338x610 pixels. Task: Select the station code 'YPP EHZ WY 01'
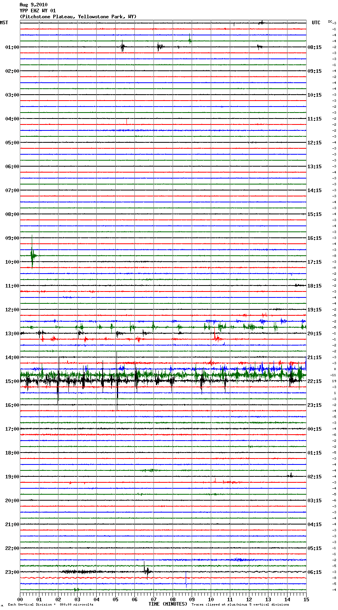click(x=38, y=11)
